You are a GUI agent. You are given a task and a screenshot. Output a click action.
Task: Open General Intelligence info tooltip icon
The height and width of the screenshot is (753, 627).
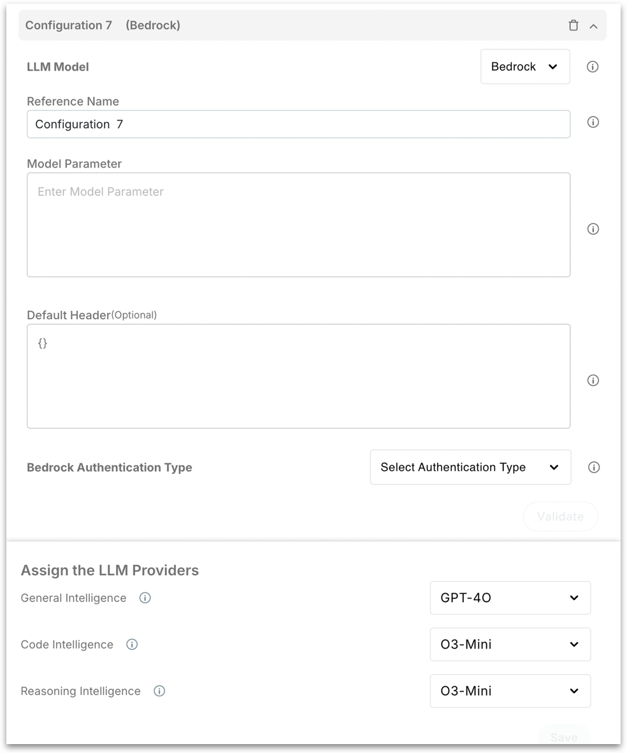145,598
